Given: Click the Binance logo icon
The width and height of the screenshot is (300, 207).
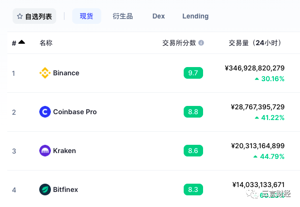Looking at the screenshot, I should click(x=45, y=73).
